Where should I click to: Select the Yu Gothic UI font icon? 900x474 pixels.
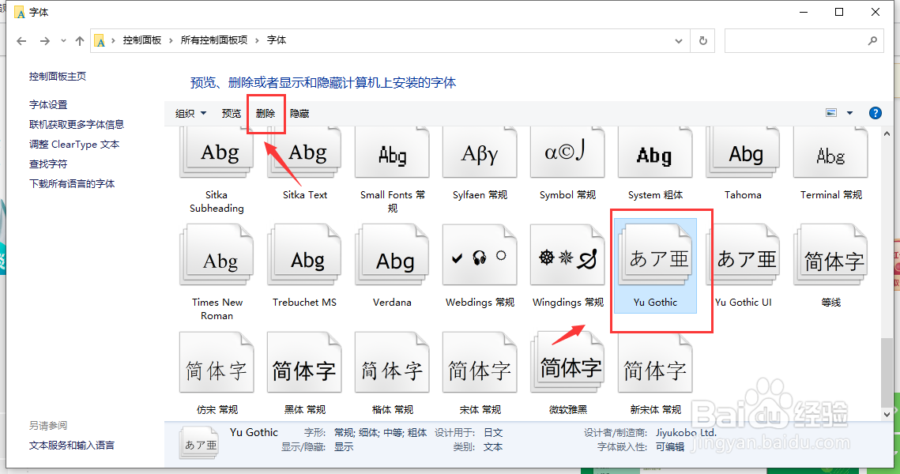click(744, 255)
